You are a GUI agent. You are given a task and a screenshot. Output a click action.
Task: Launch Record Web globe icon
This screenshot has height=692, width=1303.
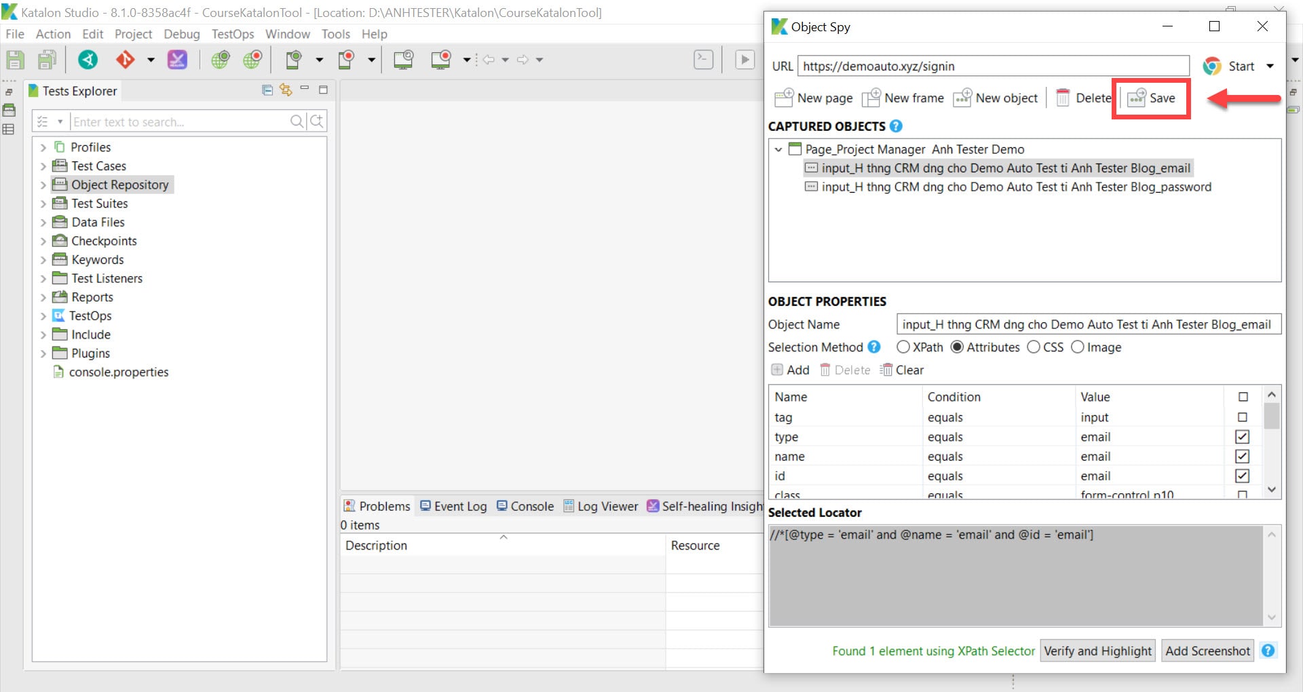point(253,60)
